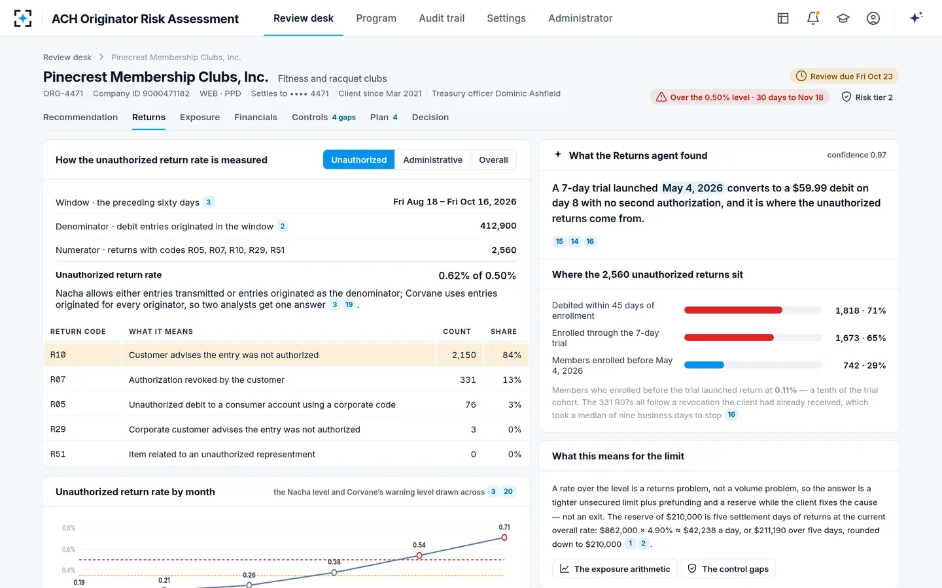Viewport: 942px width, 588px height.
Task: Click the red bar for Enrolled through 7-day trial
Action: click(729, 338)
